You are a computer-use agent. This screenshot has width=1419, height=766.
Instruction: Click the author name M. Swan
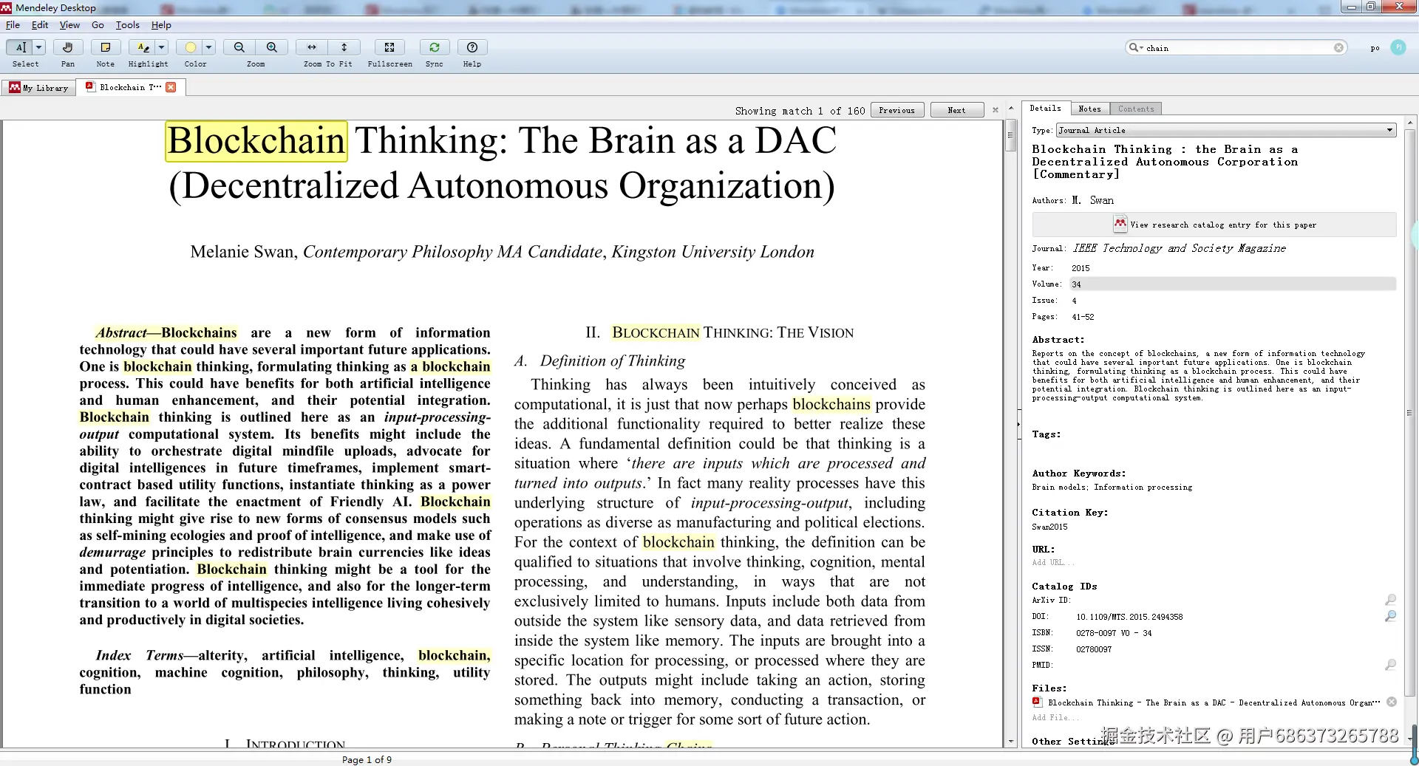(1092, 200)
